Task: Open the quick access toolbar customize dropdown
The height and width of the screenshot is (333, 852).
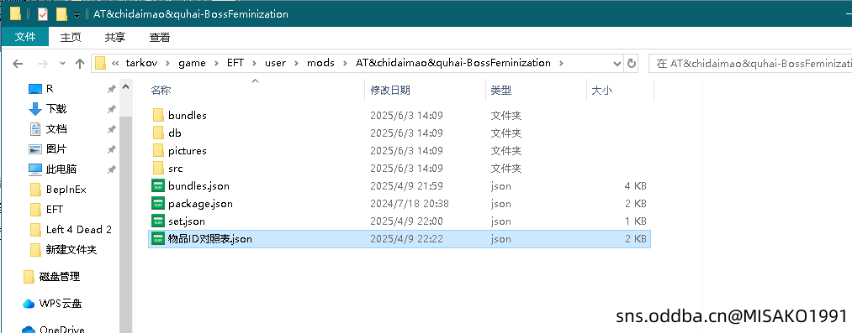Action: tap(77, 14)
